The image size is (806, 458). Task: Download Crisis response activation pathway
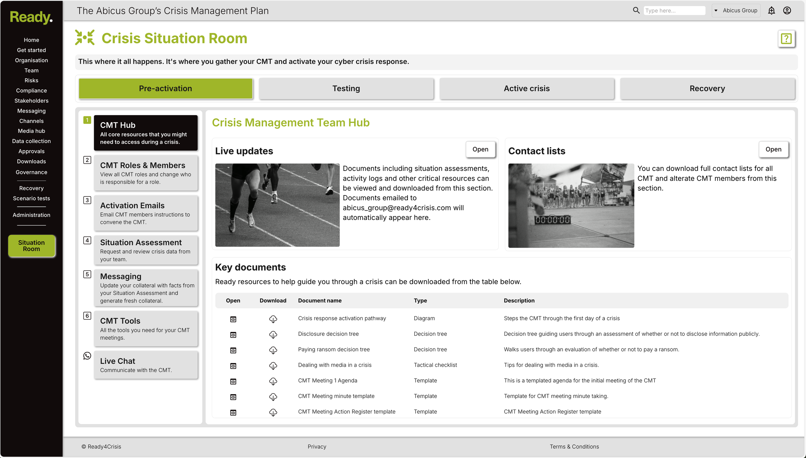tap(273, 319)
